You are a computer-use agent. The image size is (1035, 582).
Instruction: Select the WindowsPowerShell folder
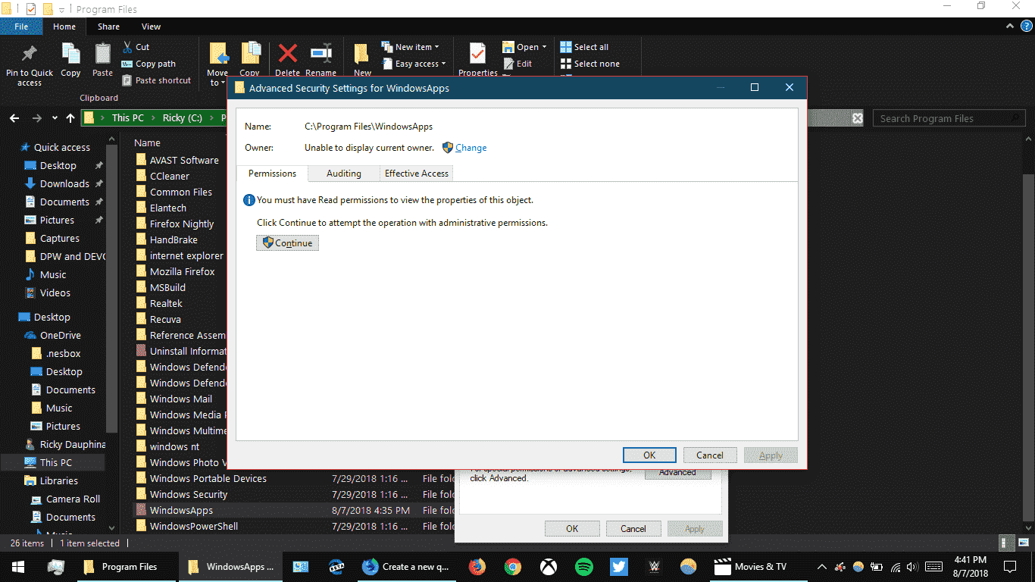[x=194, y=526]
